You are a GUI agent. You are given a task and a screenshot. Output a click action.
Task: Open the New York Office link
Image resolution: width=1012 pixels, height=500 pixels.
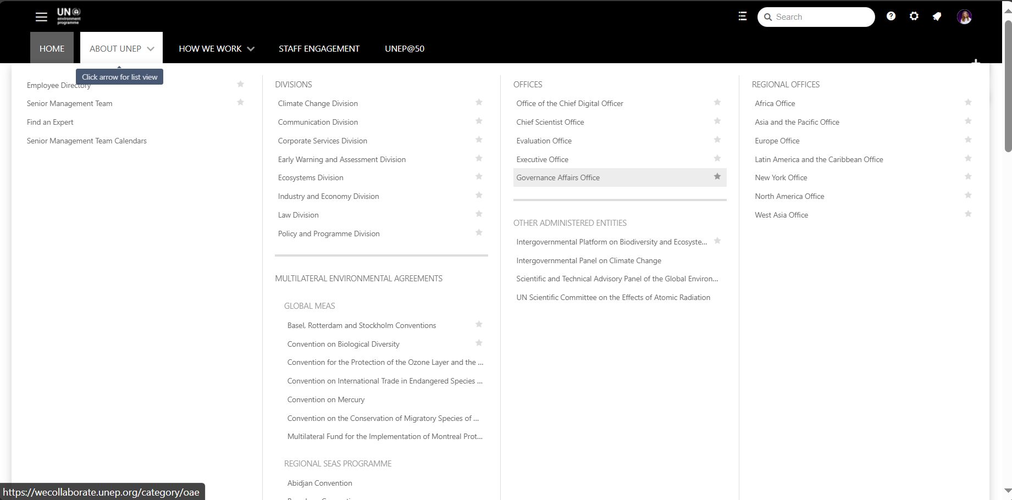(x=781, y=177)
